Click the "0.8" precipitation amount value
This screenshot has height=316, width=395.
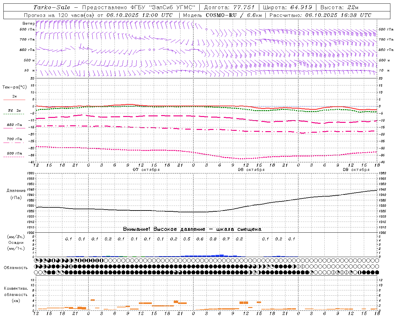213,239
